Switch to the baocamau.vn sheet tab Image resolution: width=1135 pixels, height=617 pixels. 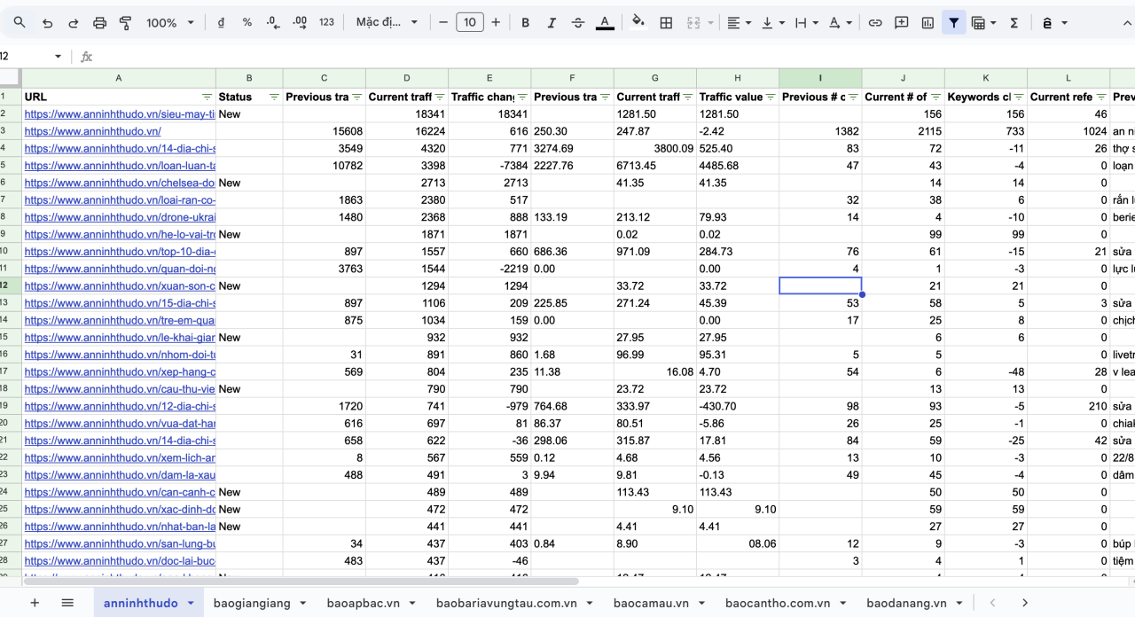652,603
